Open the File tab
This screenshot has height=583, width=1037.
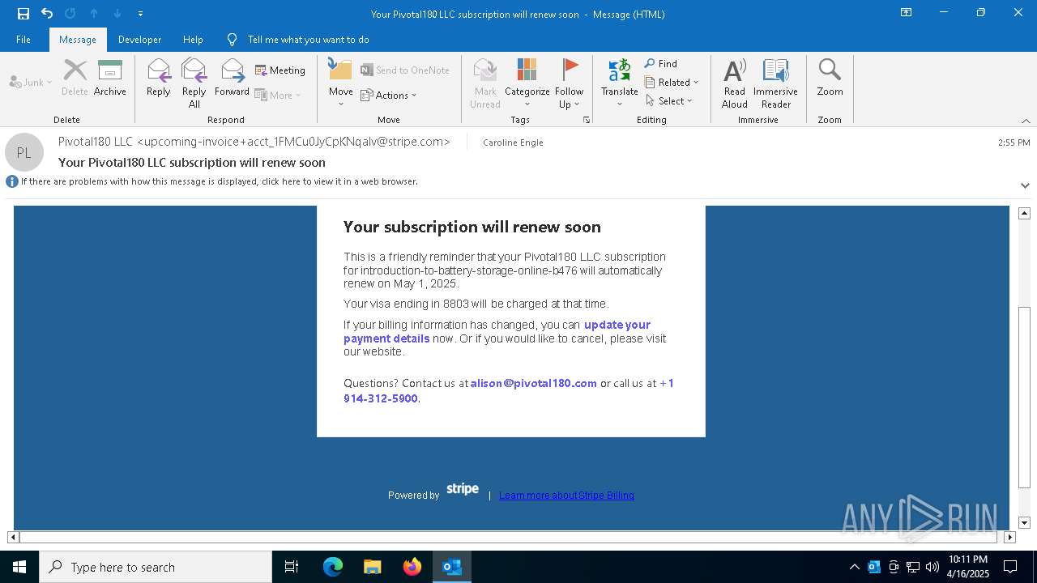[23, 40]
